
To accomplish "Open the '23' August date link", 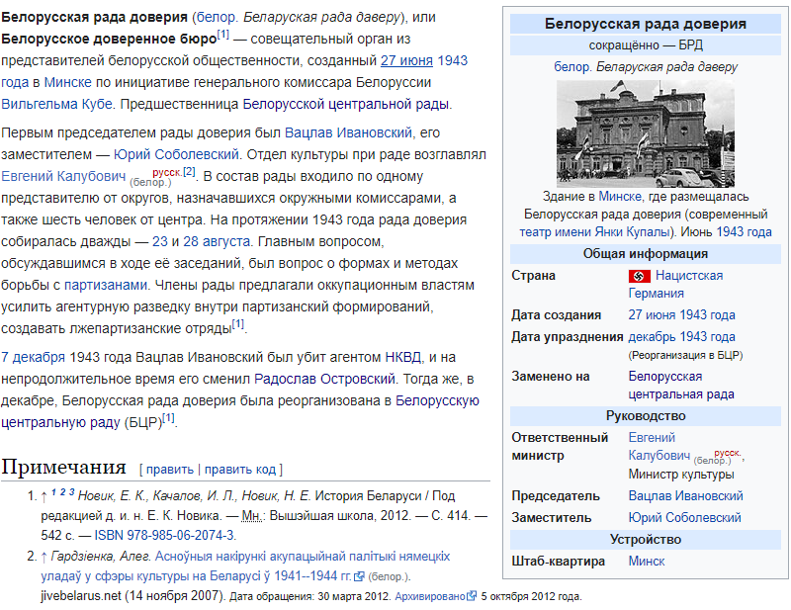I will [160, 241].
